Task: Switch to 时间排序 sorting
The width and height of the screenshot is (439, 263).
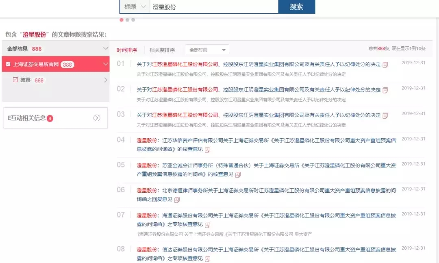Action: point(127,50)
